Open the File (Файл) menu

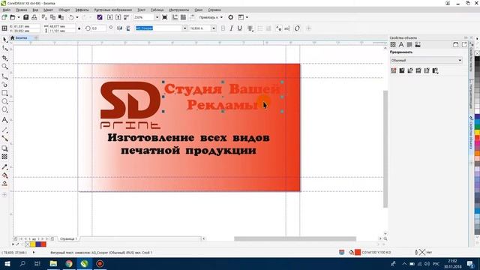pos(7,10)
